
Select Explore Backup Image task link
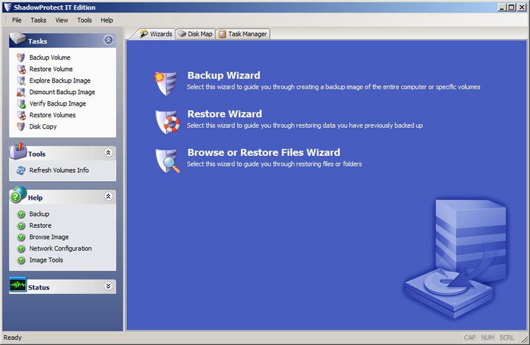pyautogui.click(x=60, y=80)
